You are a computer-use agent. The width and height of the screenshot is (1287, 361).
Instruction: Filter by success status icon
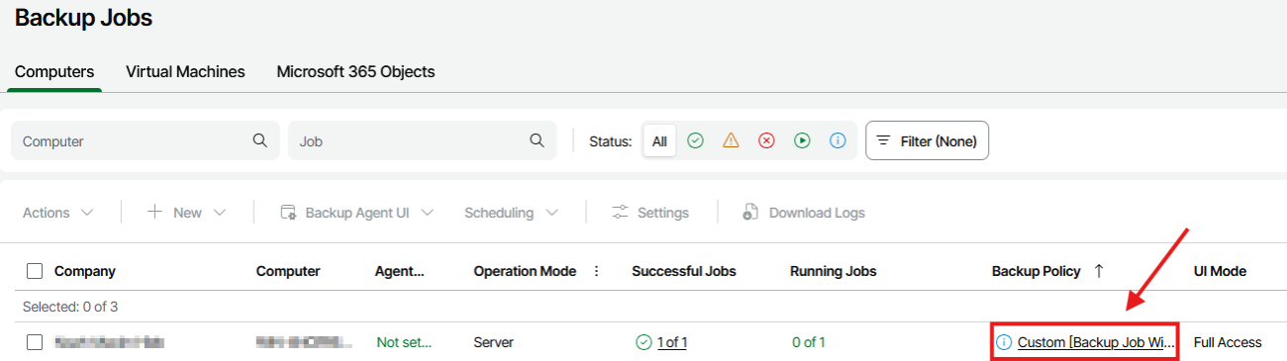[695, 141]
